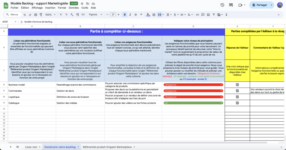Viewport: 286px width, 150px height.
Task: Open Fichier menu
Action: pos(15,8)
